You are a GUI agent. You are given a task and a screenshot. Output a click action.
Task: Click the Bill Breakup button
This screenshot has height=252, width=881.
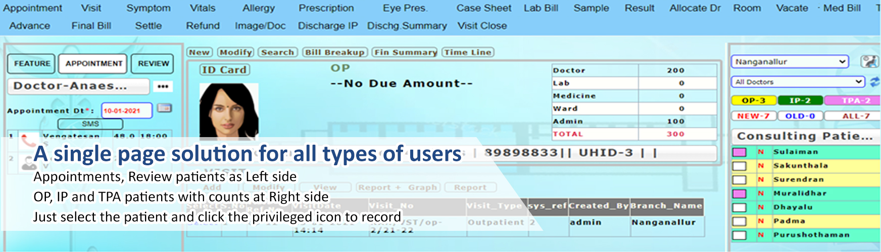334,52
